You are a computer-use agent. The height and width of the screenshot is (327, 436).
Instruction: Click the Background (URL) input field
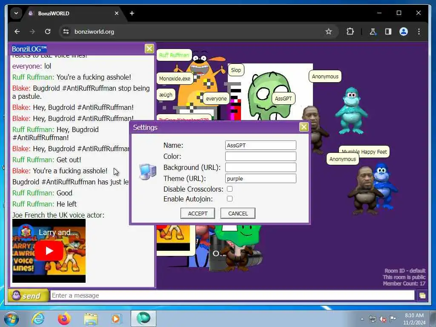click(x=261, y=167)
